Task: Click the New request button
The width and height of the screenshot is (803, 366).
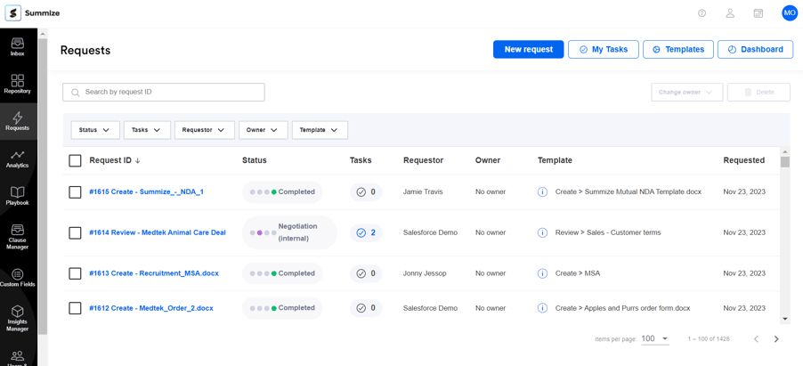Action: point(528,49)
